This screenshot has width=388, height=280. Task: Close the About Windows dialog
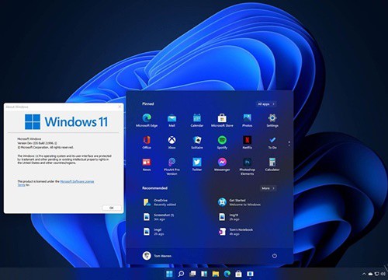click(120, 107)
